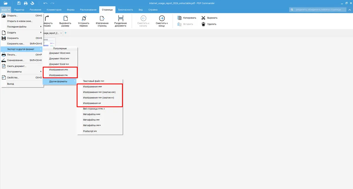Click the Вставить clipboard icon

coord(179,24)
